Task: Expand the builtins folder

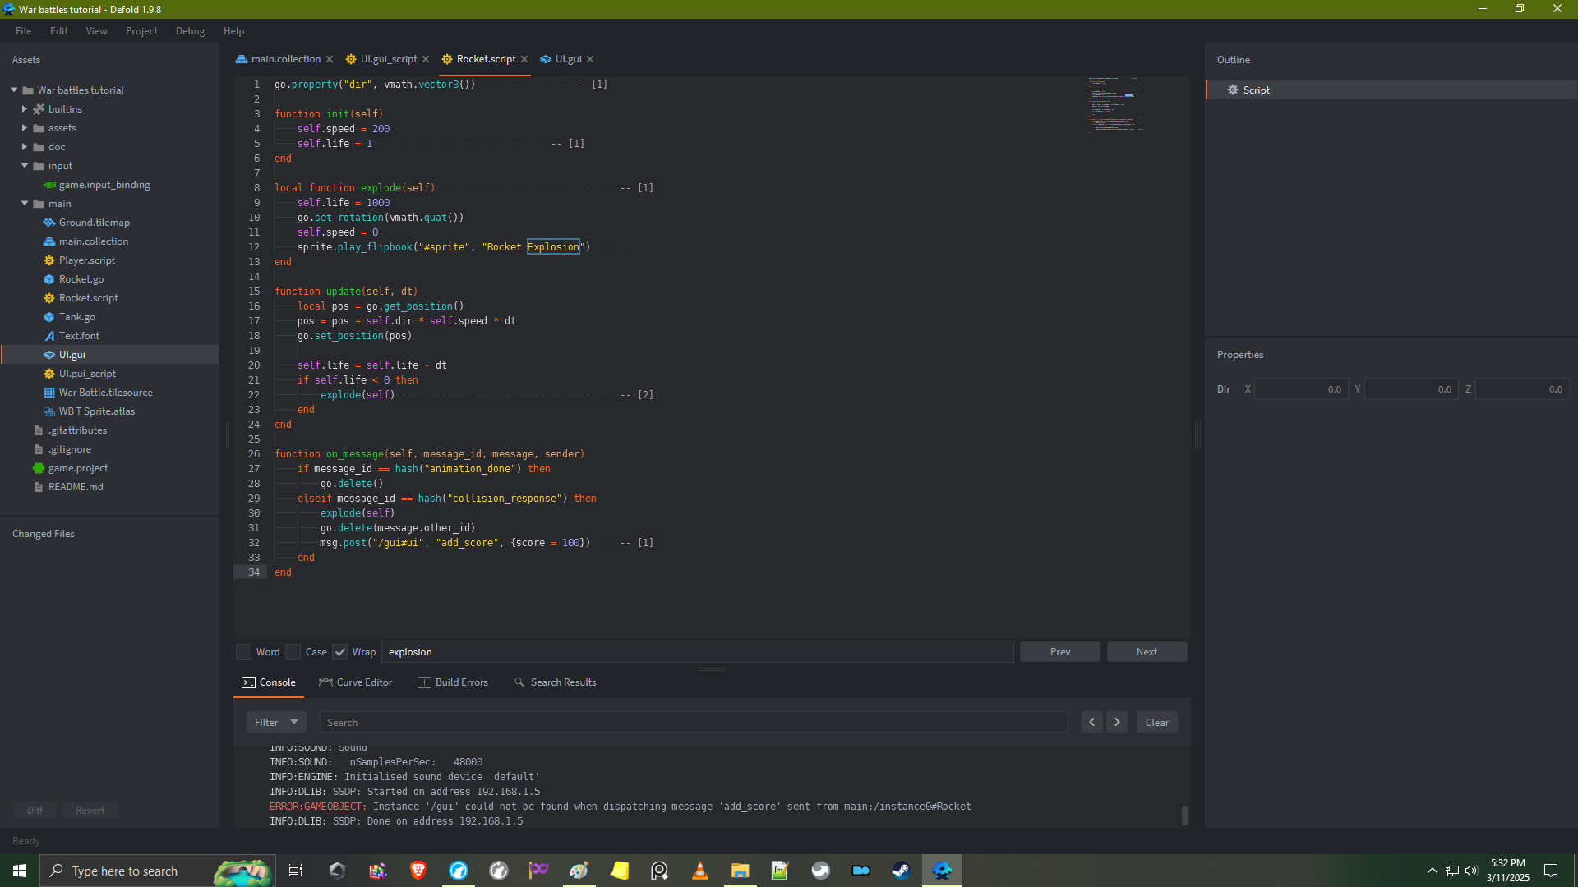Action: [25, 109]
